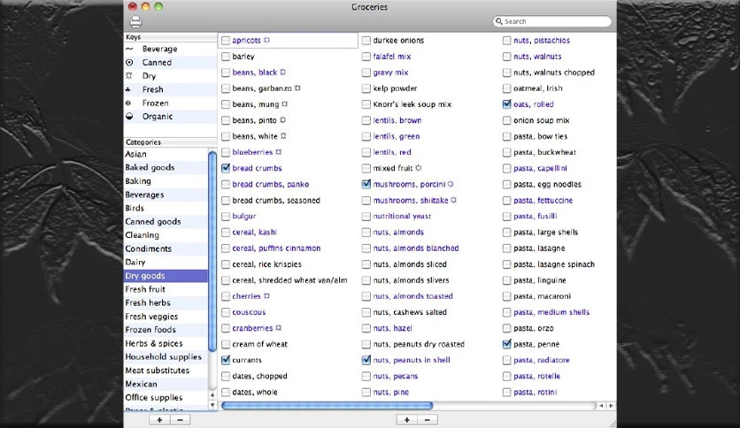740x428 pixels.
Task: Click the 'nutritional yeast' item text
Action: tap(402, 216)
